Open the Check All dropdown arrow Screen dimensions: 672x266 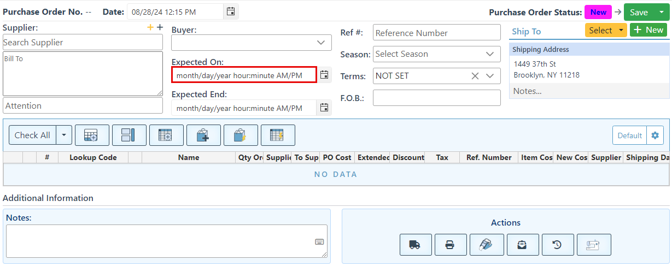[65, 135]
